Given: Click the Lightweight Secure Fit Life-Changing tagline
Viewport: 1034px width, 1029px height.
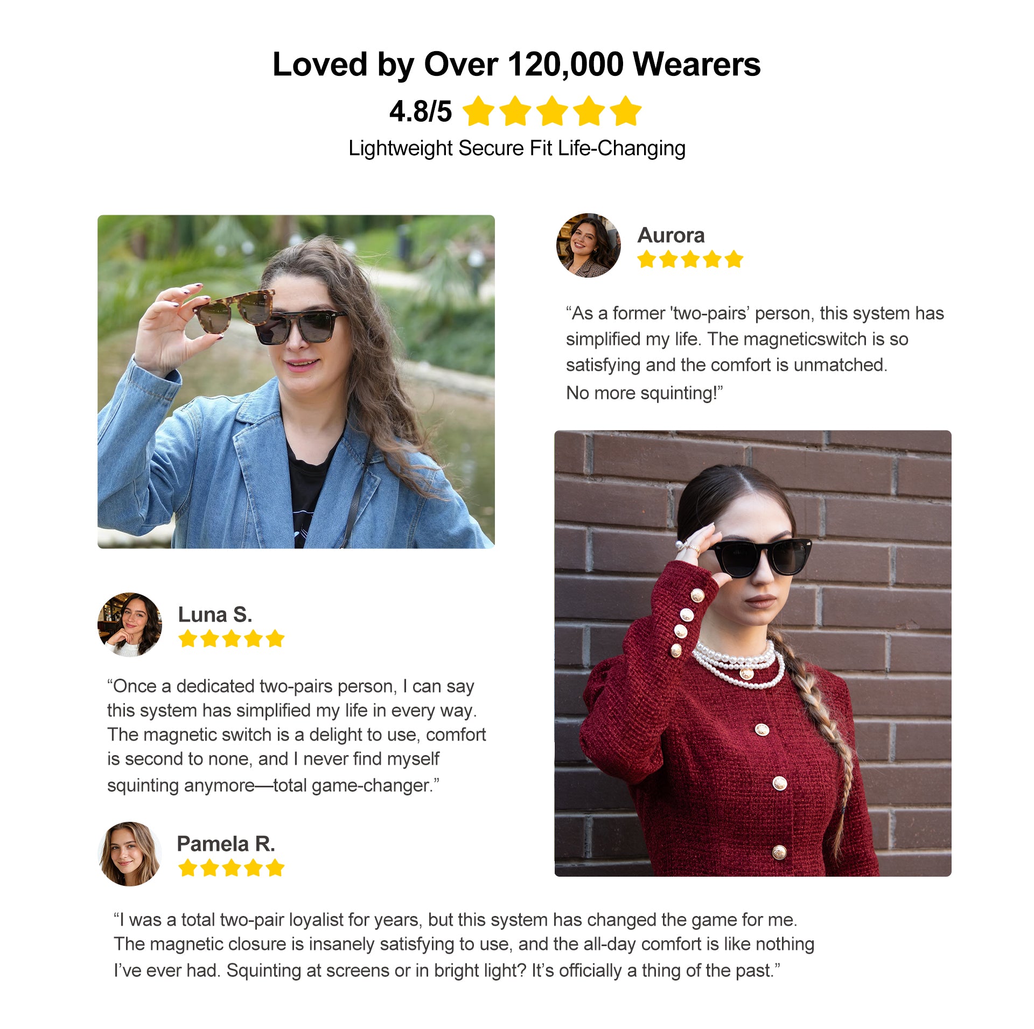Looking at the screenshot, I should point(517,148).
